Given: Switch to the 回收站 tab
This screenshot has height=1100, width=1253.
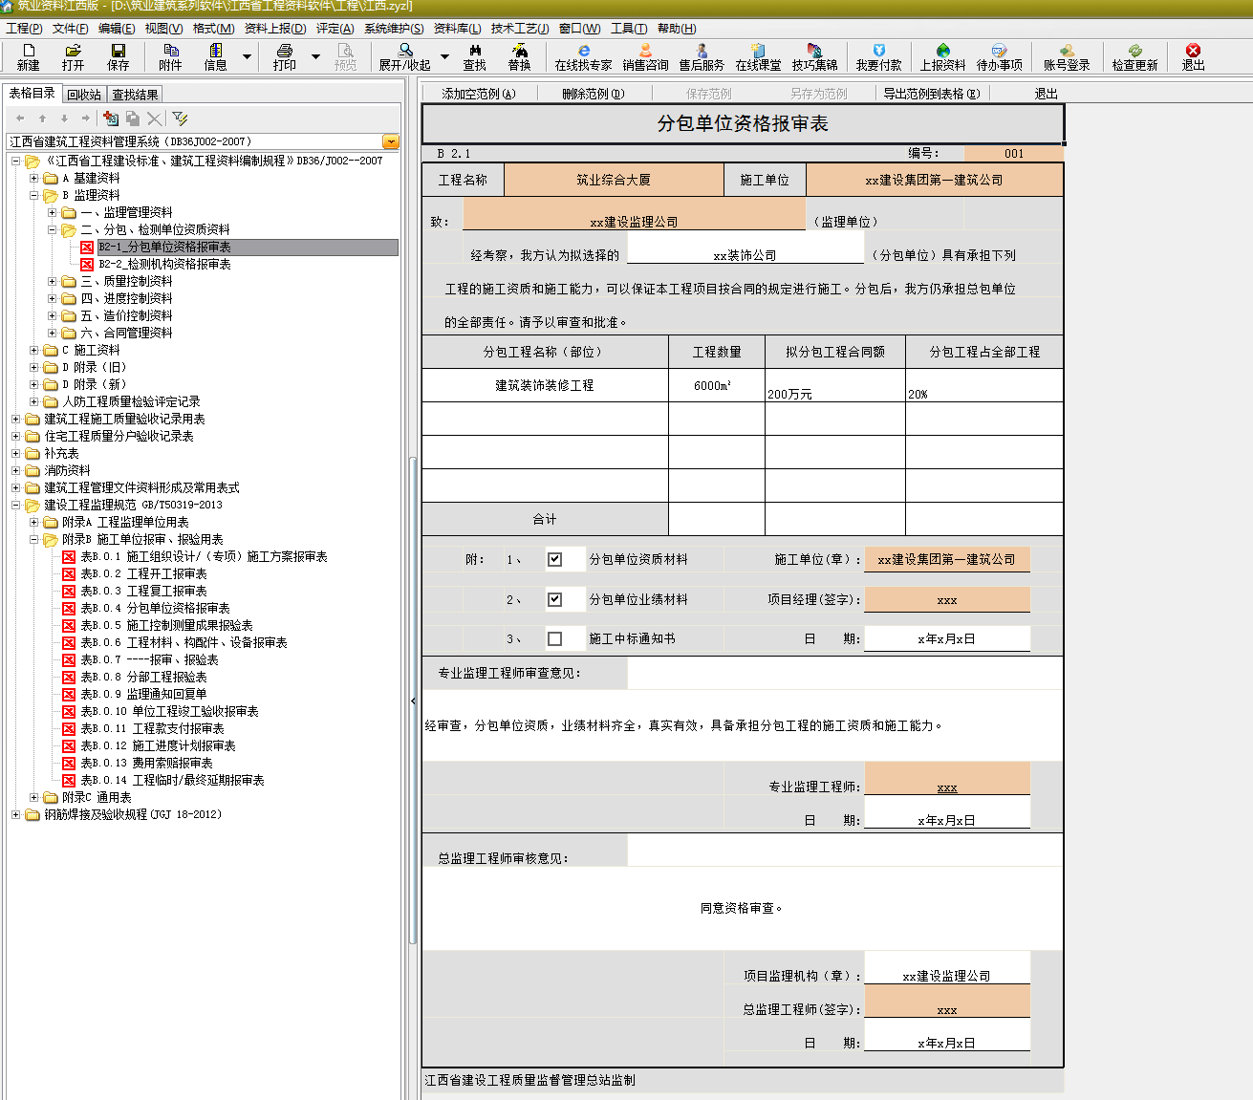Looking at the screenshot, I should (84, 95).
